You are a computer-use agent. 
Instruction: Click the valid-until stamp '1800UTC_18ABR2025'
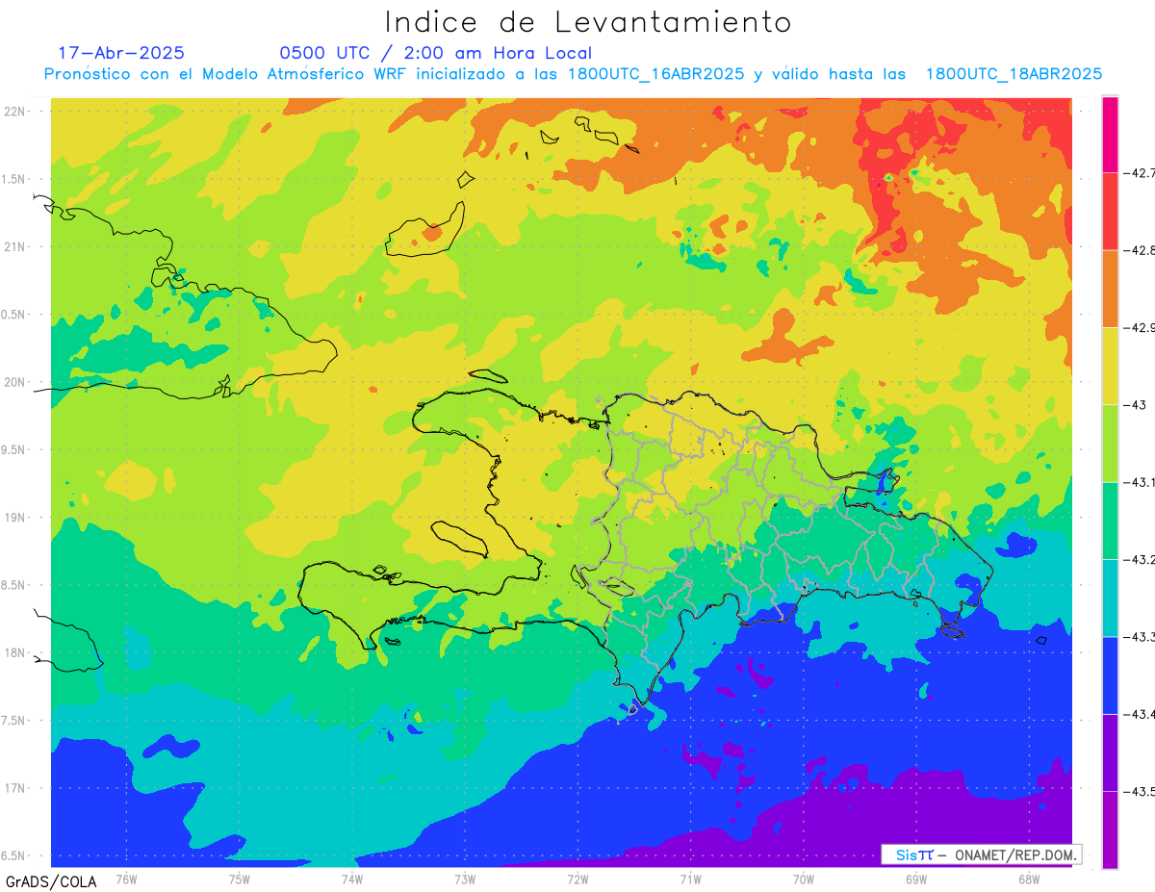(x=1014, y=74)
